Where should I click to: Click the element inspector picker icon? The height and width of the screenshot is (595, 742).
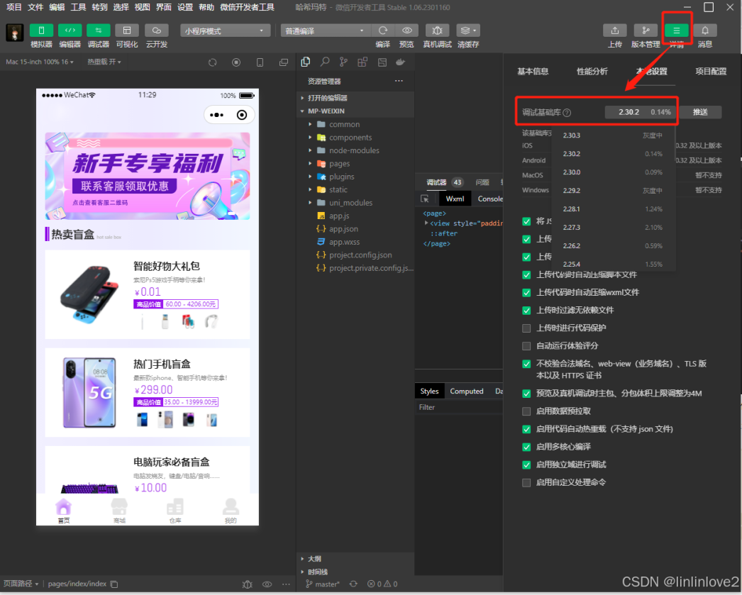(x=424, y=199)
